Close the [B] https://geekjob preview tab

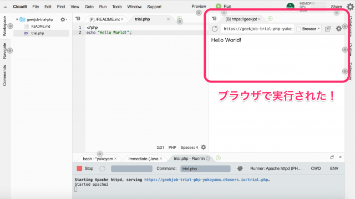tap(260, 19)
